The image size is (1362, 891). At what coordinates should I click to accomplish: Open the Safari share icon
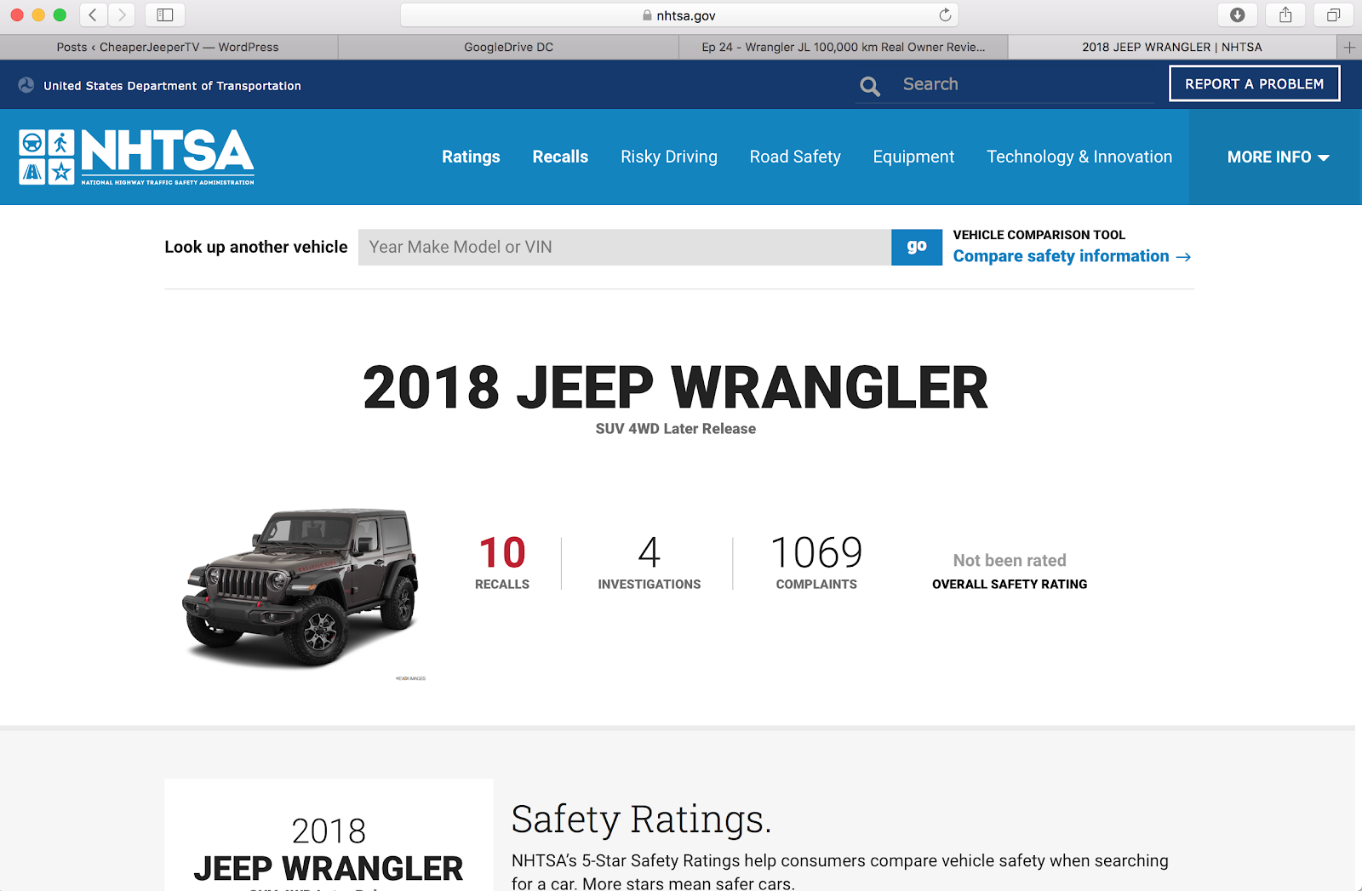point(1285,14)
